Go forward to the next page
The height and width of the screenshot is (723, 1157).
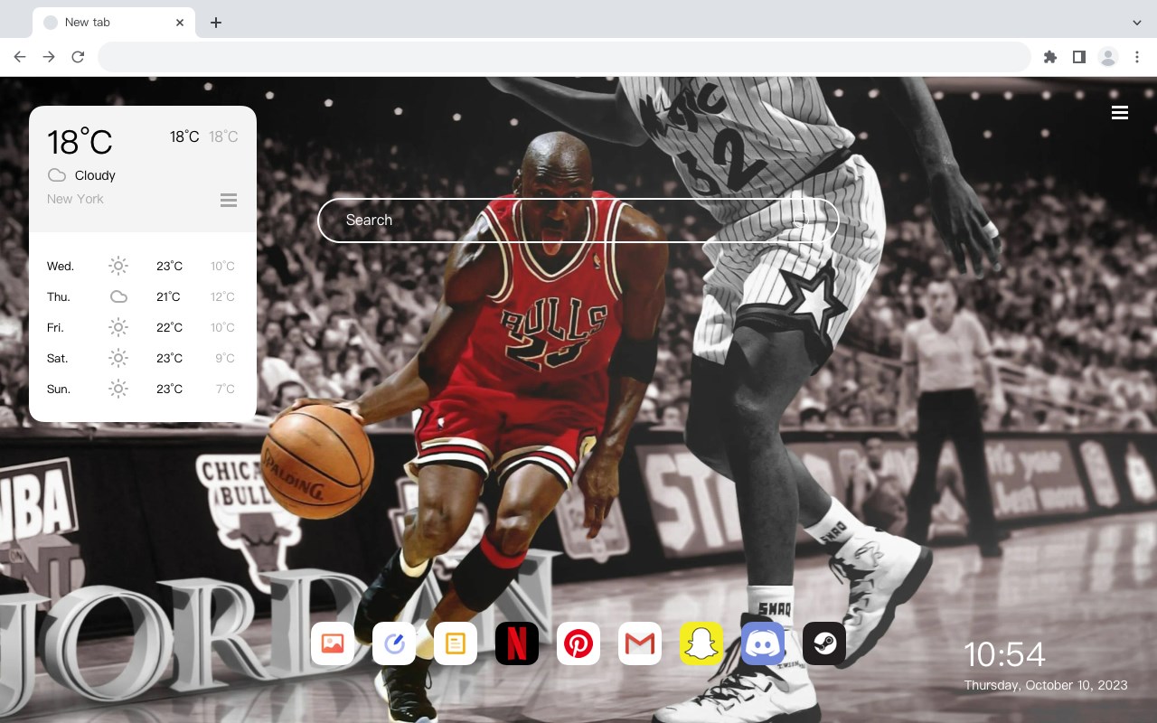(49, 57)
